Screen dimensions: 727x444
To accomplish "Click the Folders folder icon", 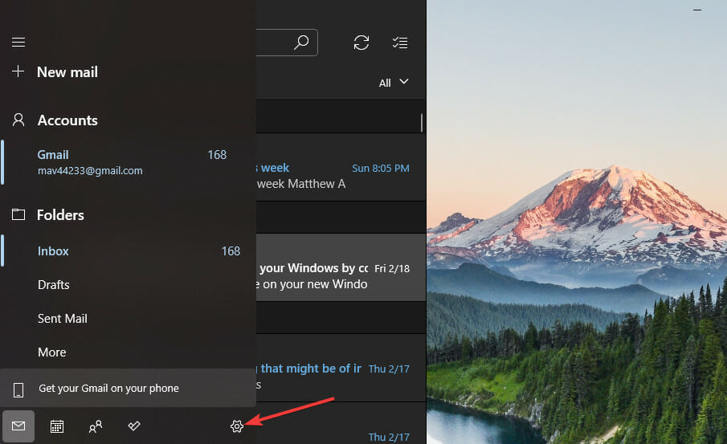I will tap(18, 214).
